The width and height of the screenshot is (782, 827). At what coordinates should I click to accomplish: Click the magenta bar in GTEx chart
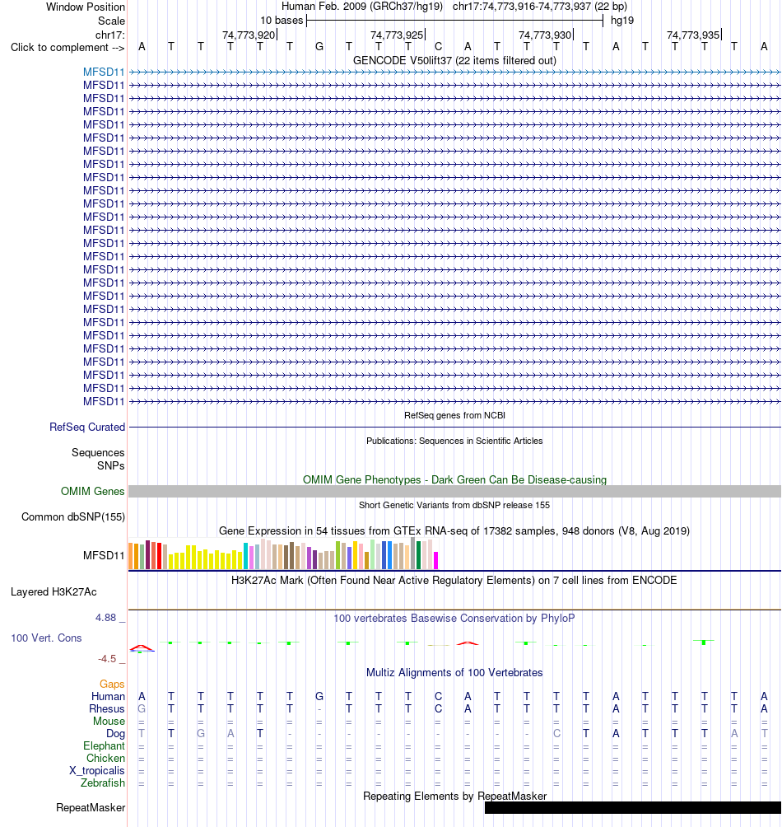[x=435, y=560]
